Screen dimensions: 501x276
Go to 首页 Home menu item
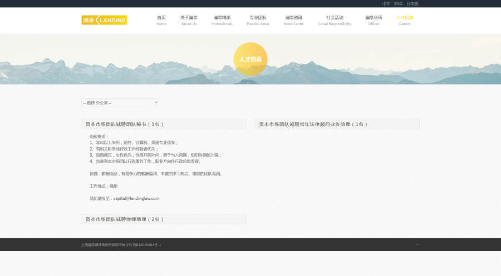161,20
